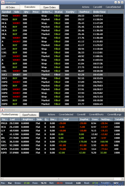Minimize the OrderList window
125x186 pixels.
tap(116, 2)
